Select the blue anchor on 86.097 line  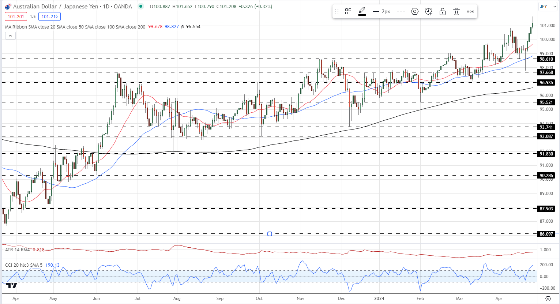270,234
